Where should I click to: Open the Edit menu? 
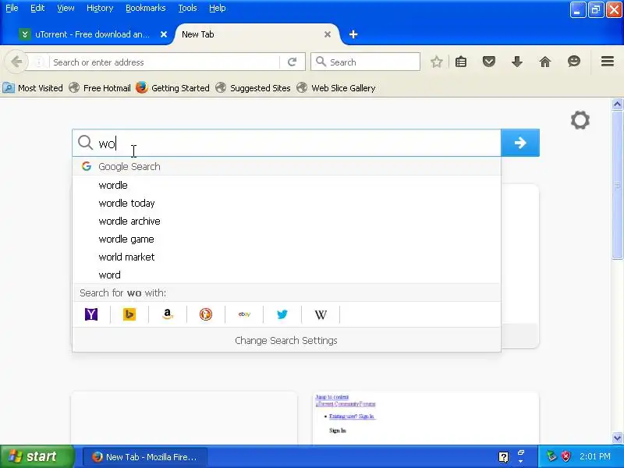37,8
